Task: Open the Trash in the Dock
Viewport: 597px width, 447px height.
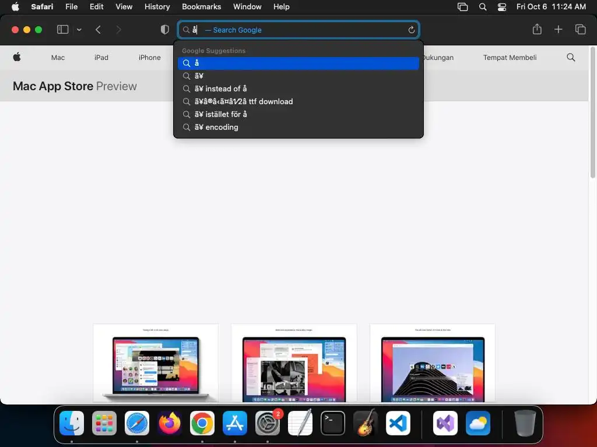Action: click(525, 423)
